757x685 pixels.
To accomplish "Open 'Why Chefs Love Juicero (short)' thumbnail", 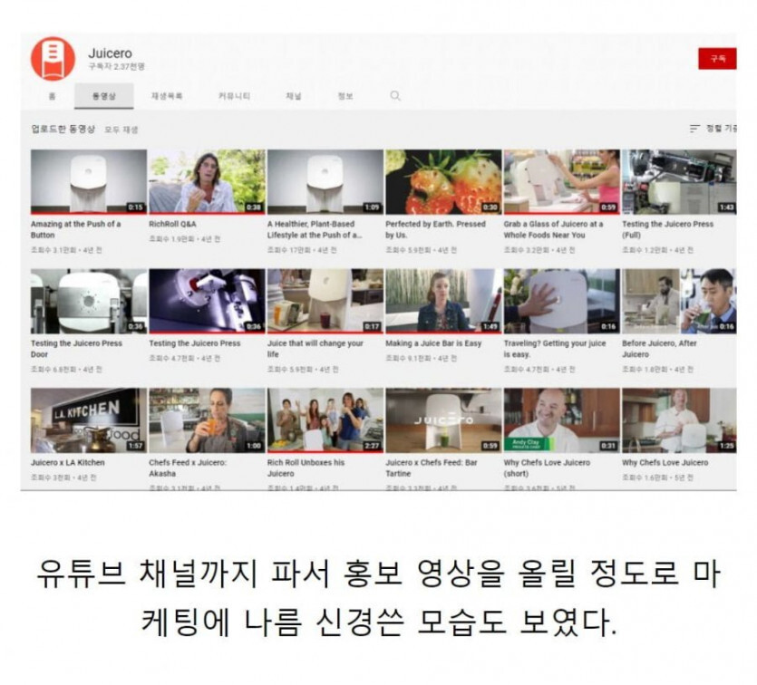I will (562, 420).
